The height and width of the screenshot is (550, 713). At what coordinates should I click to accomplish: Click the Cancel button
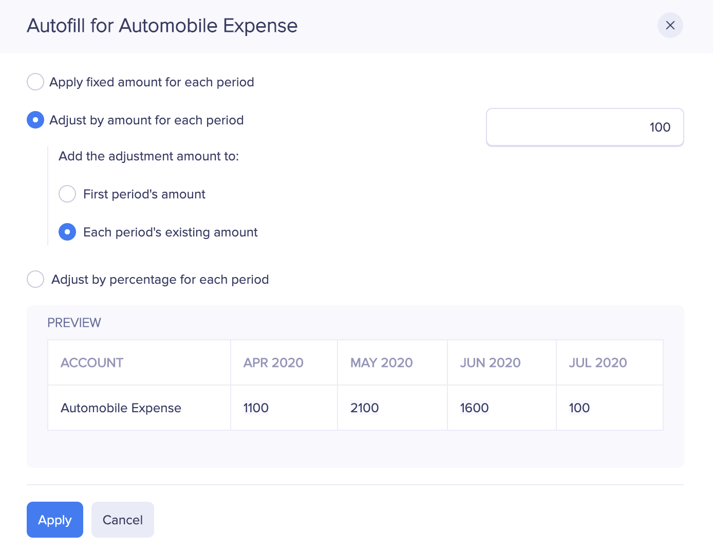(122, 520)
